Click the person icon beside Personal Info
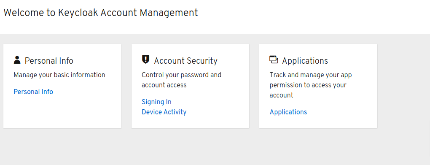The image size is (430, 165). (17, 60)
